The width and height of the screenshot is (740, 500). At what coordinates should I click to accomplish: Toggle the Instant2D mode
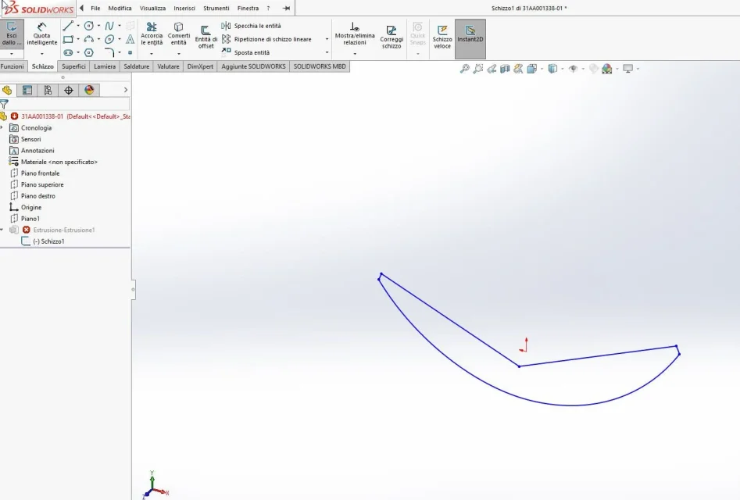point(470,39)
